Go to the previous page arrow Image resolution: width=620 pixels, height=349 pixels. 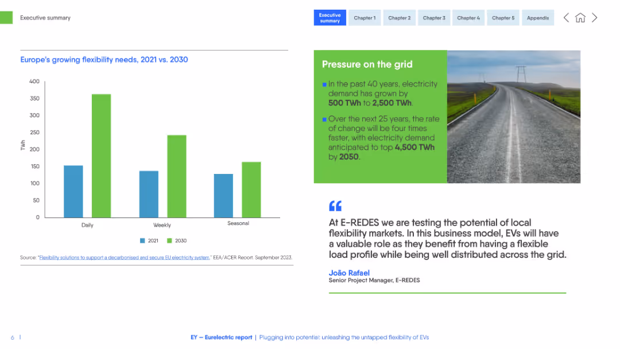566,18
